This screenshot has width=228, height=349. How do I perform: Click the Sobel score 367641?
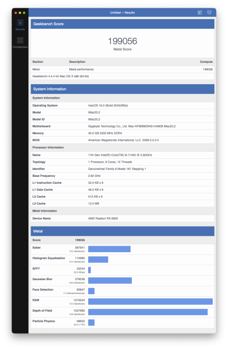tap(80, 248)
